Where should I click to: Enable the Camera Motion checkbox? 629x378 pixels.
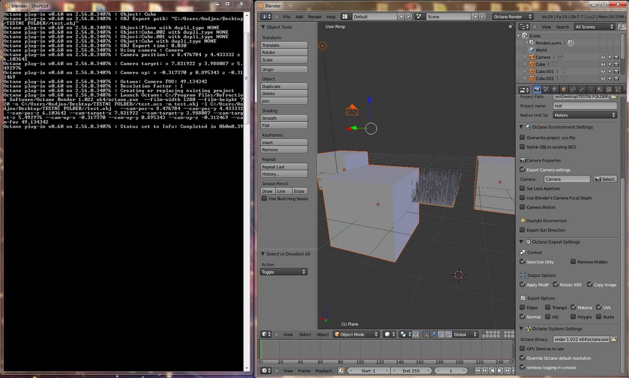[522, 207]
